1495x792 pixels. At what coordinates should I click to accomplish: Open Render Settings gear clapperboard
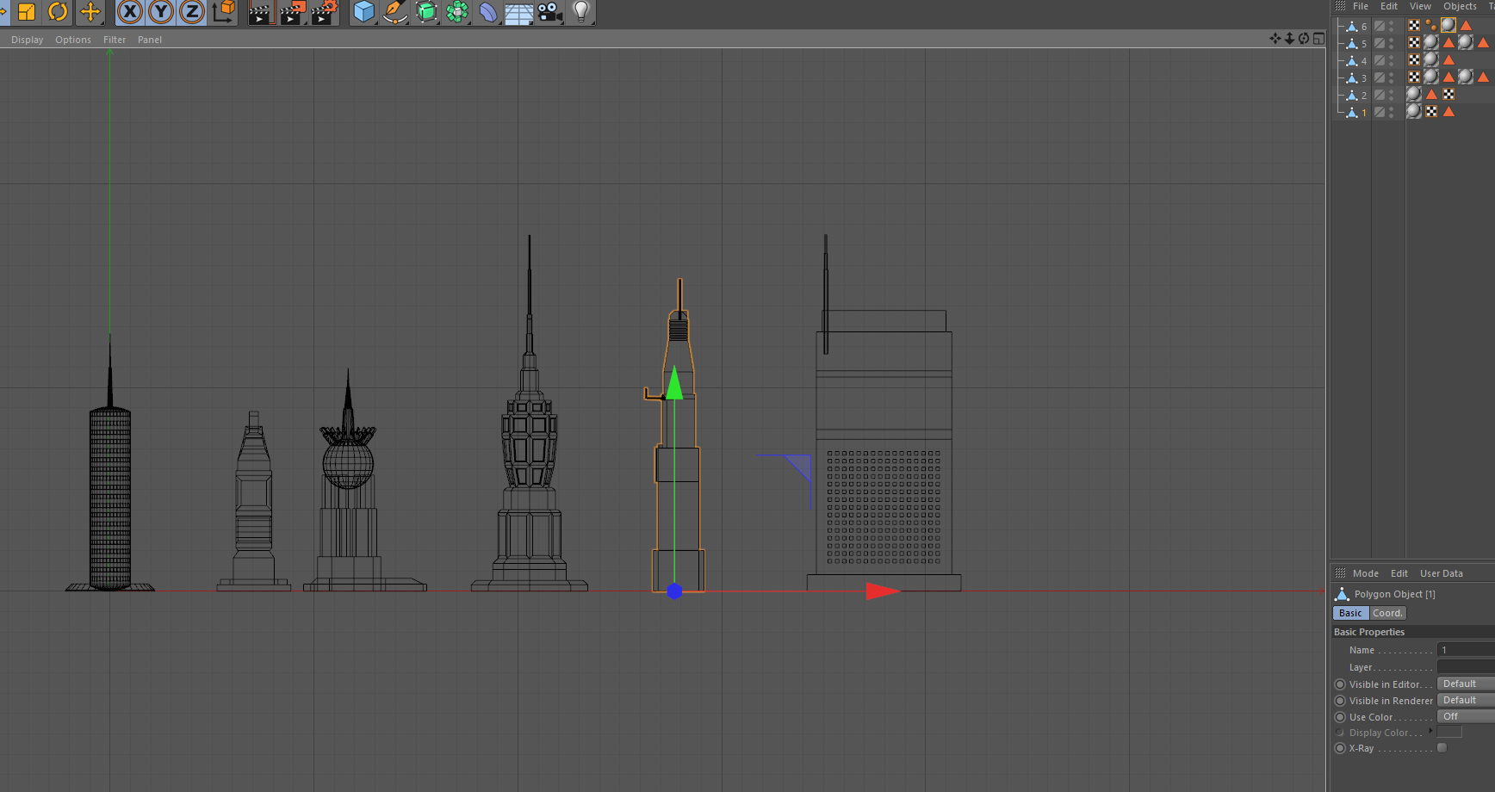325,12
